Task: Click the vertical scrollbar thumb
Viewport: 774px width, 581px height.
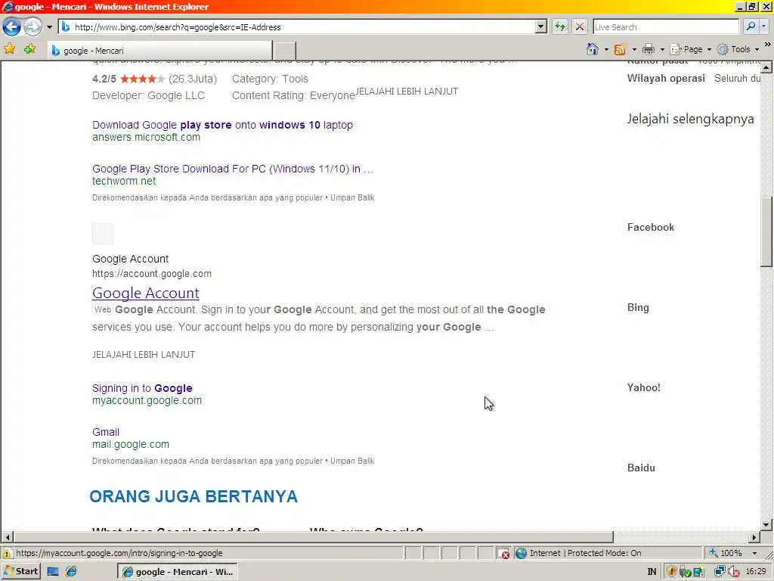Action: 766,232
